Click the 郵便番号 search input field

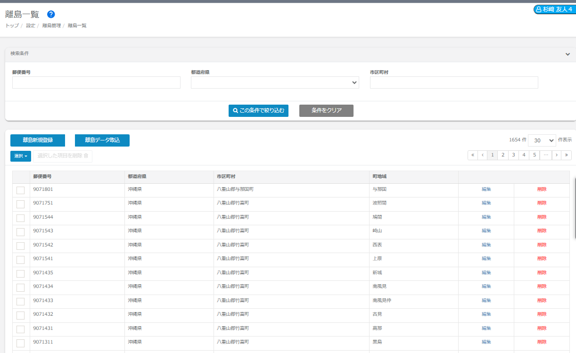coord(96,83)
